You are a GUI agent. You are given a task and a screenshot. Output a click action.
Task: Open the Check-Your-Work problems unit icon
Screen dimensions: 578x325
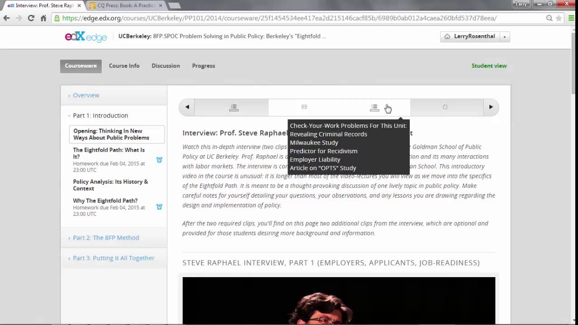pyautogui.click(x=374, y=107)
